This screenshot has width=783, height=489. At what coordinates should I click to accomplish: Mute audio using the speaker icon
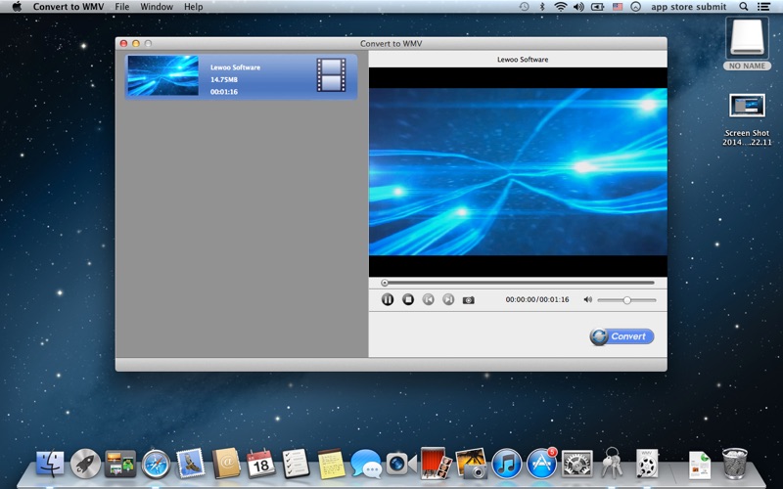(588, 299)
